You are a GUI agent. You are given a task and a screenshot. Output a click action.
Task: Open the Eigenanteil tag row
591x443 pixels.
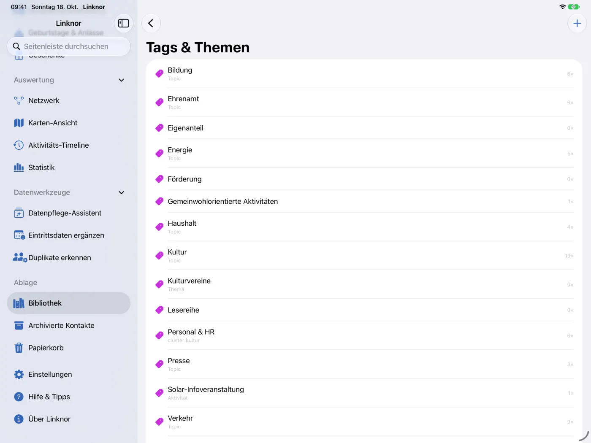[364, 128]
